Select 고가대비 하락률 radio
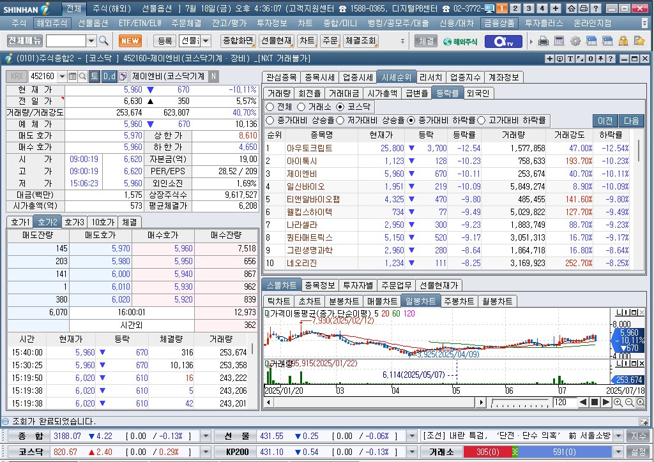The image size is (654, 462). pos(482,121)
